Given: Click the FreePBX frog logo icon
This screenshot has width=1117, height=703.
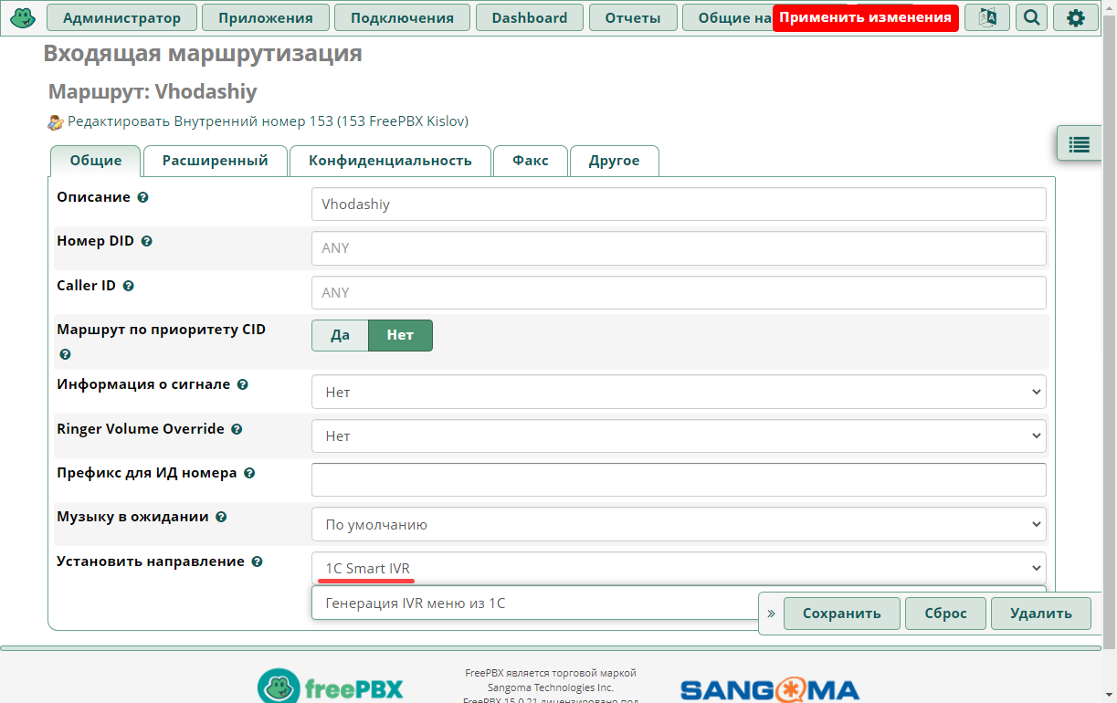Looking at the screenshot, I should [23, 17].
